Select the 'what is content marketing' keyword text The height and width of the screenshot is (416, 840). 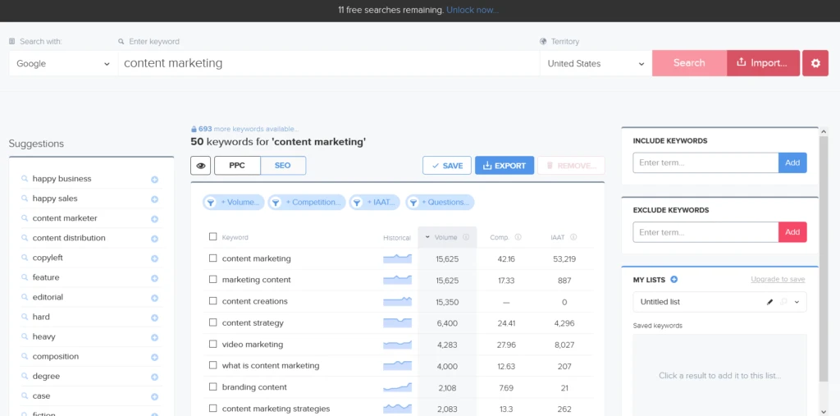tap(271, 366)
